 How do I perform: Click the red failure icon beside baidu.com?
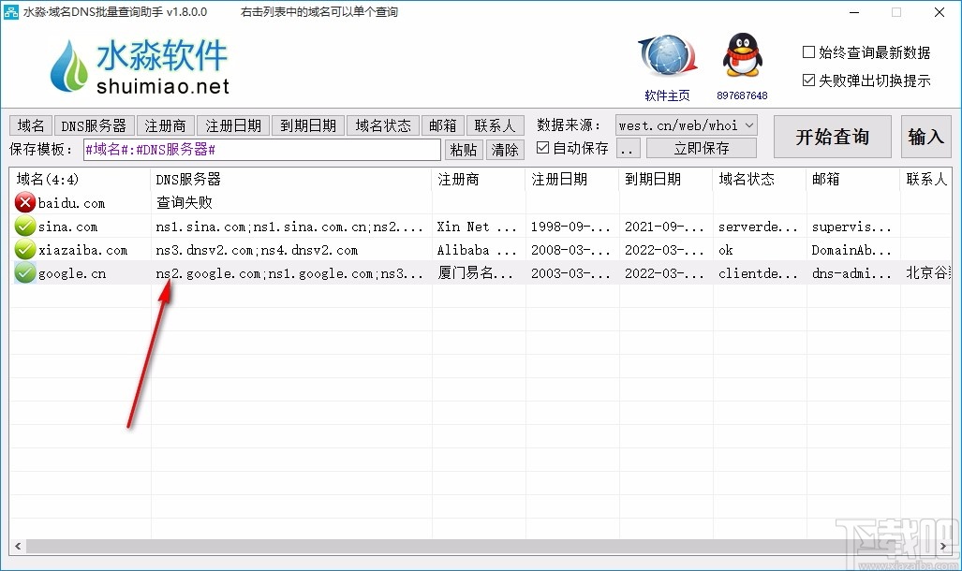coord(23,202)
